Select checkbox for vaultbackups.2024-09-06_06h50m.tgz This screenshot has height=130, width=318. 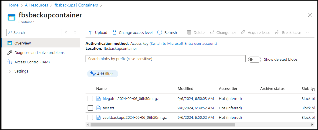click(90, 117)
